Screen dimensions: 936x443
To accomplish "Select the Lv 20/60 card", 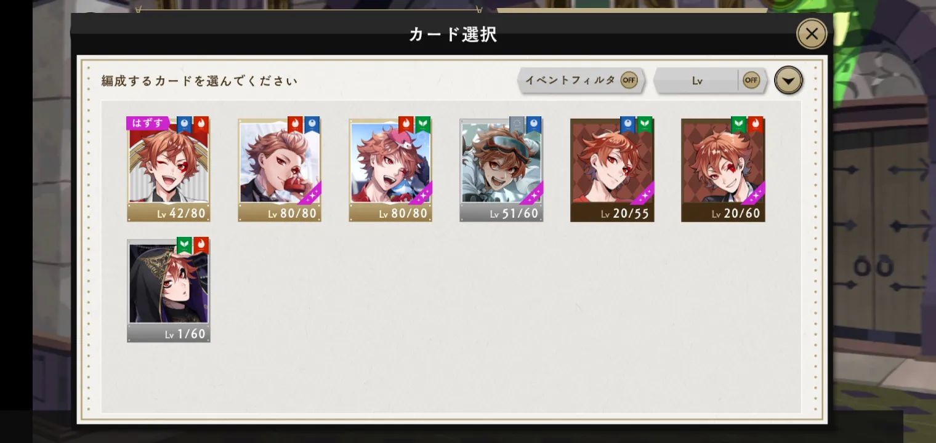I will 723,170.
